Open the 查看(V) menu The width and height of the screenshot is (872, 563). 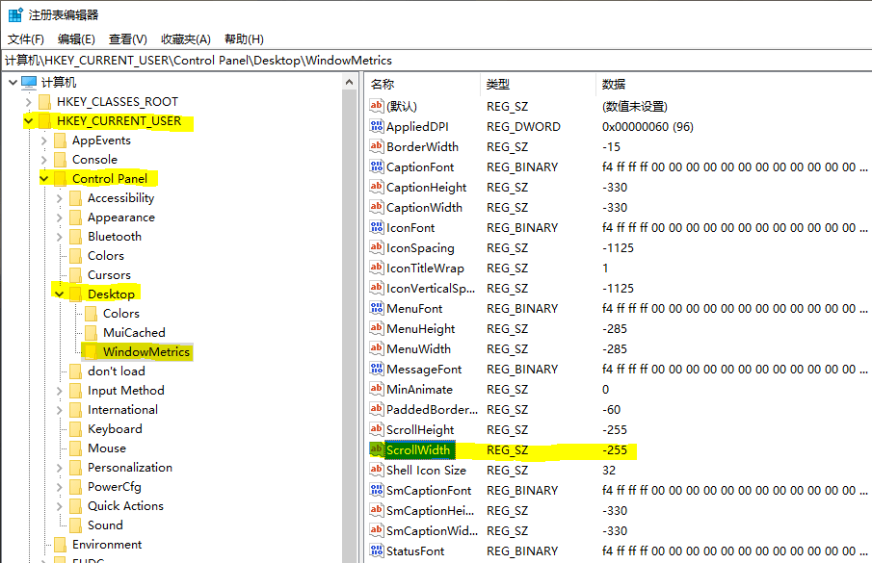point(127,38)
